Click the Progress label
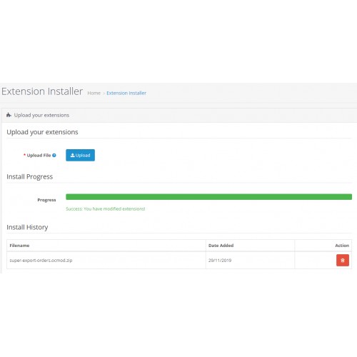This screenshot has height=357, width=357. click(46, 200)
